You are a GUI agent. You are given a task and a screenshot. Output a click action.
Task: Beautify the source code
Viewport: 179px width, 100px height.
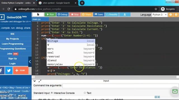pyautogui.click(x=112, y=14)
